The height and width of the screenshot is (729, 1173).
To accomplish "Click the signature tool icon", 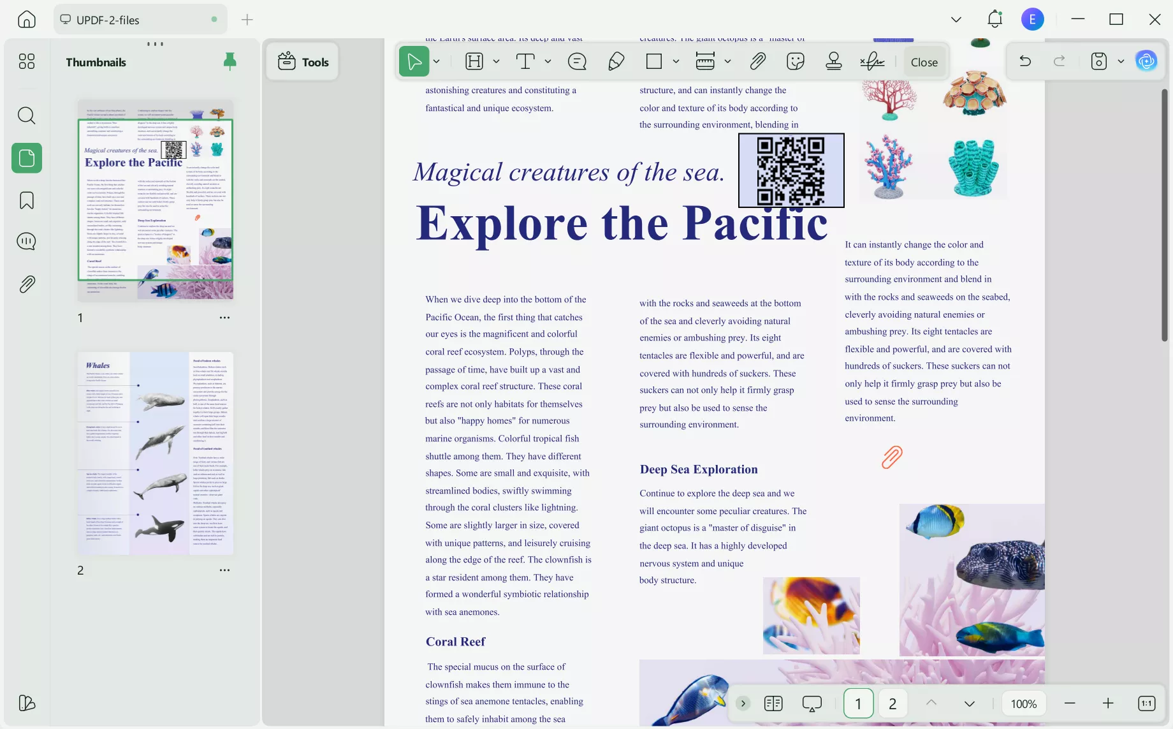I will (872, 62).
